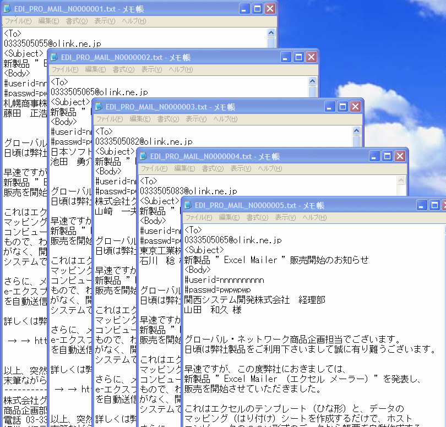Maximize the EDI_PRO_MAIL_N0000004.txt window
This screenshot has height=427, width=446.
click(x=388, y=156)
